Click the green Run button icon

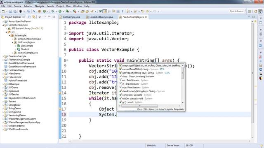point(60,11)
